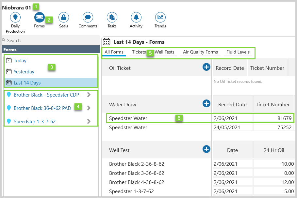The height and width of the screenshot is (198, 297).
Task: Expand Brother Black - Speedster CDP chevron
Action: coord(89,95)
